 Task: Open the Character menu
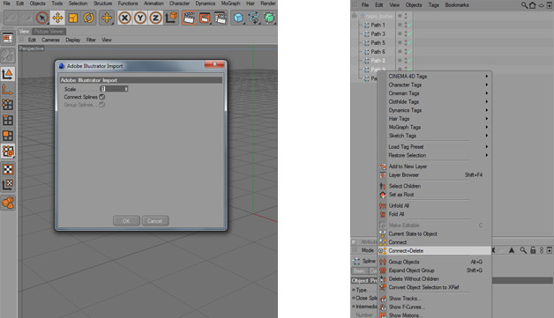point(179,4)
